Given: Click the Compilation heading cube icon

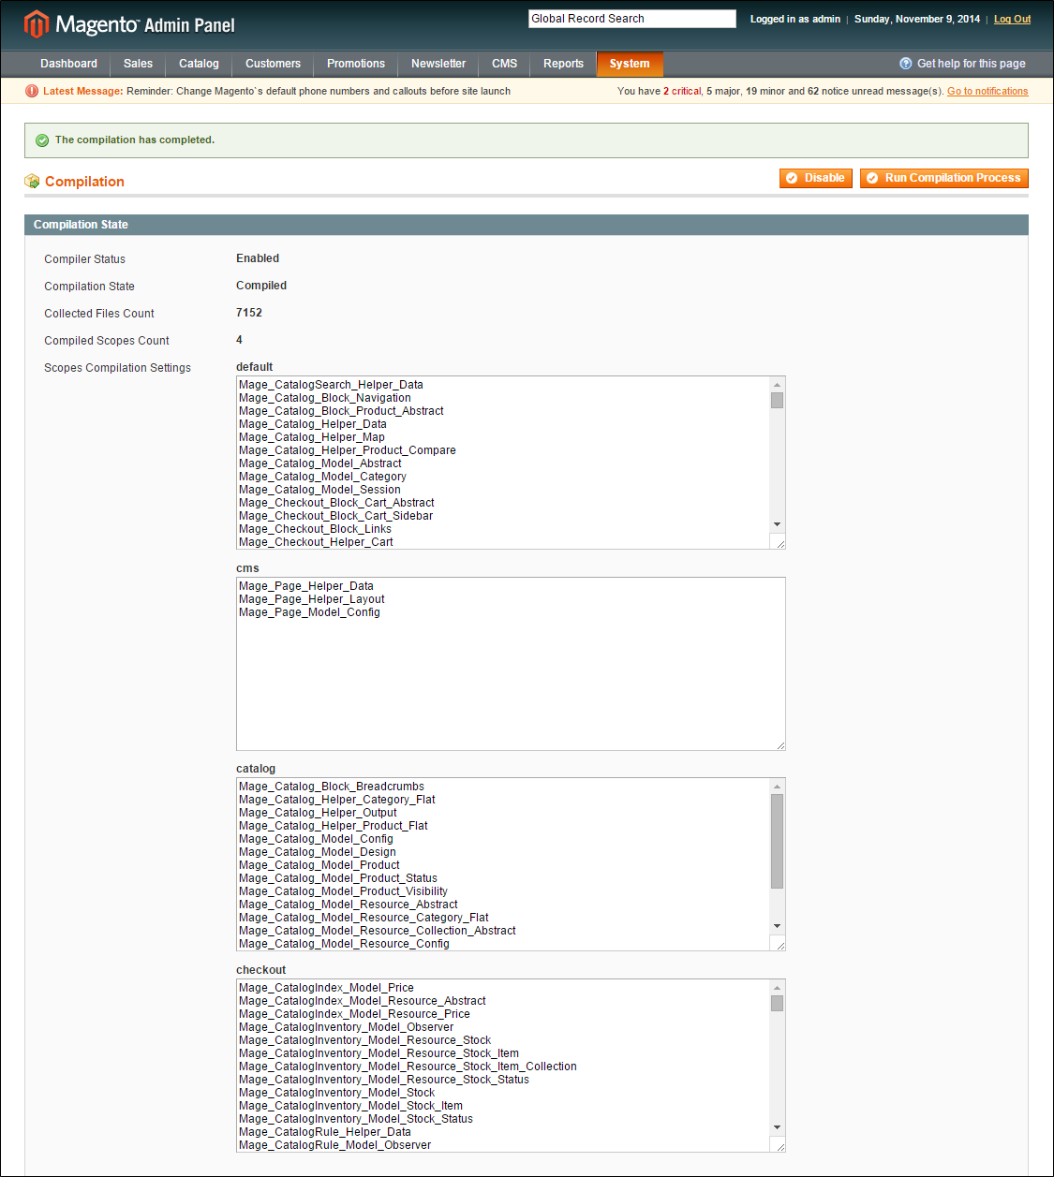Looking at the screenshot, I should point(32,181).
